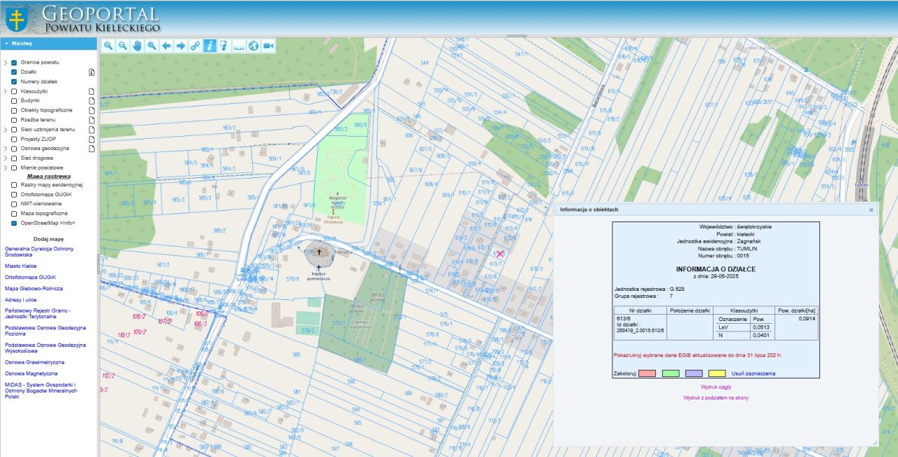
Task: Select the measure ruler tool
Action: [239, 46]
